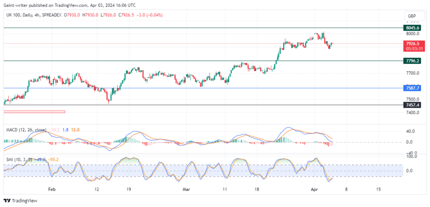Click the SPREADEX source label
Image resolution: width=430 pixels, height=207 pixels.
tap(52, 16)
